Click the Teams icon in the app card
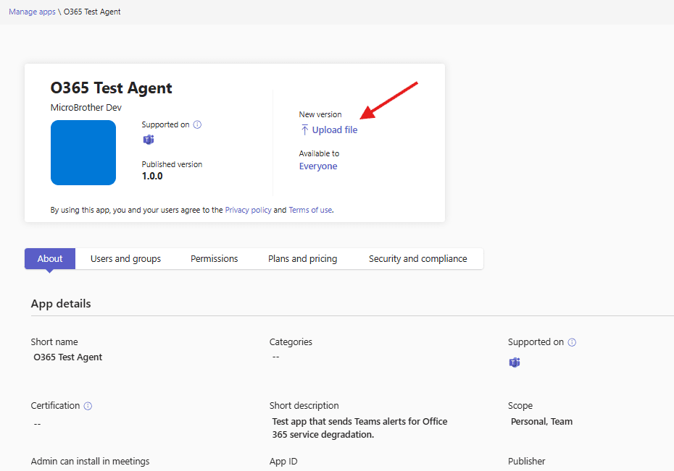Image resolution: width=674 pixels, height=471 pixels. click(x=149, y=140)
